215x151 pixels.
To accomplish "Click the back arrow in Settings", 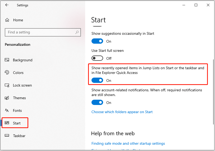I will click(x=7, y=5).
